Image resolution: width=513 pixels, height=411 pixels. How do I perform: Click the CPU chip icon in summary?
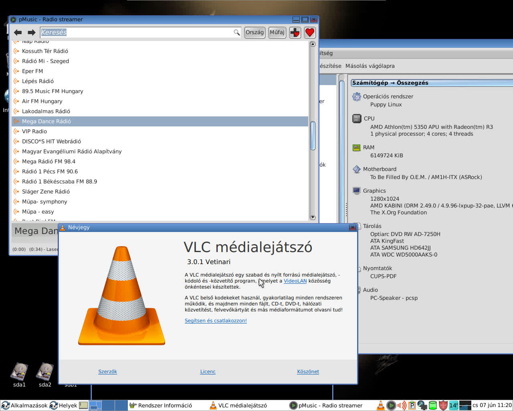coord(357,118)
